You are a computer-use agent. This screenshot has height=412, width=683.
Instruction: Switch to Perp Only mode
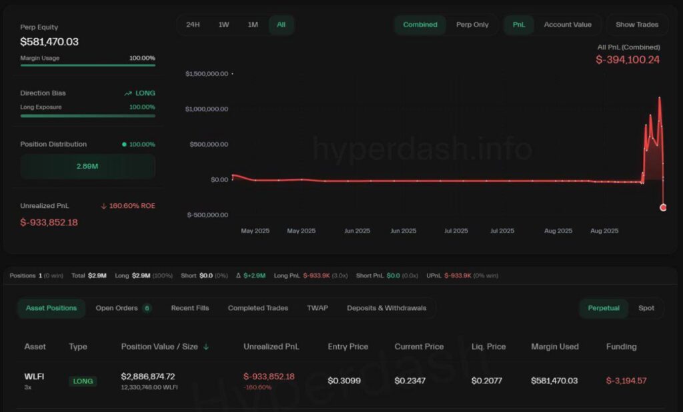[472, 25]
